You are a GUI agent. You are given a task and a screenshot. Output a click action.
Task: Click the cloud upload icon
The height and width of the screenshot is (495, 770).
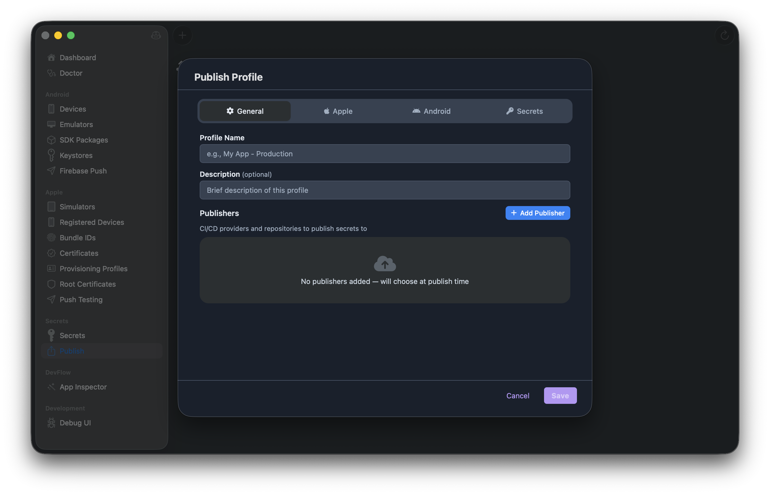(x=384, y=264)
